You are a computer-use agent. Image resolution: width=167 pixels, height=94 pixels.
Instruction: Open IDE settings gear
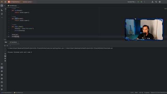(x=160, y=2)
